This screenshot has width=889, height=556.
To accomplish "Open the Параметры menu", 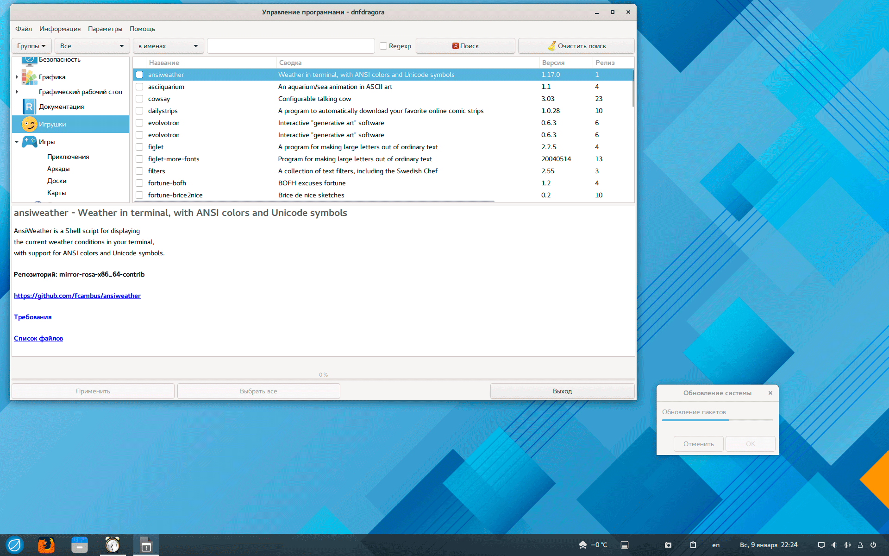I will coord(105,29).
